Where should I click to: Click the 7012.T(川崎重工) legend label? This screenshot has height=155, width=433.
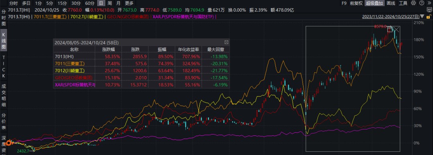(x=87, y=17)
